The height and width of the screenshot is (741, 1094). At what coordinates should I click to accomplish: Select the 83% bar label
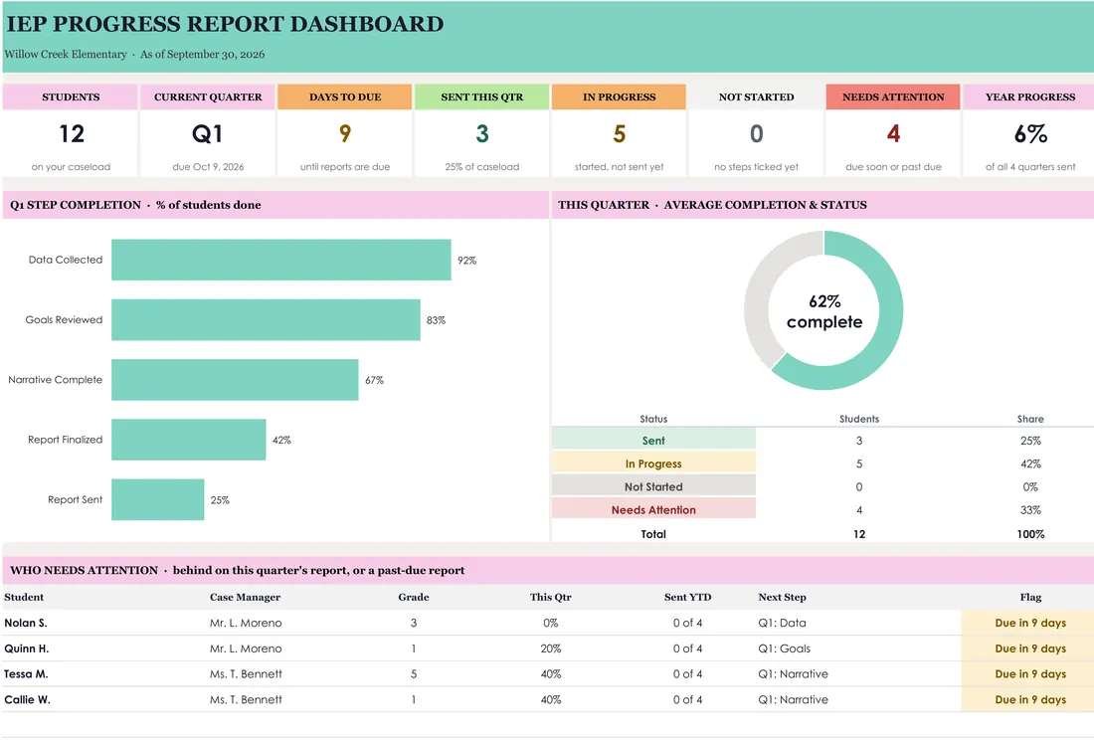(436, 320)
